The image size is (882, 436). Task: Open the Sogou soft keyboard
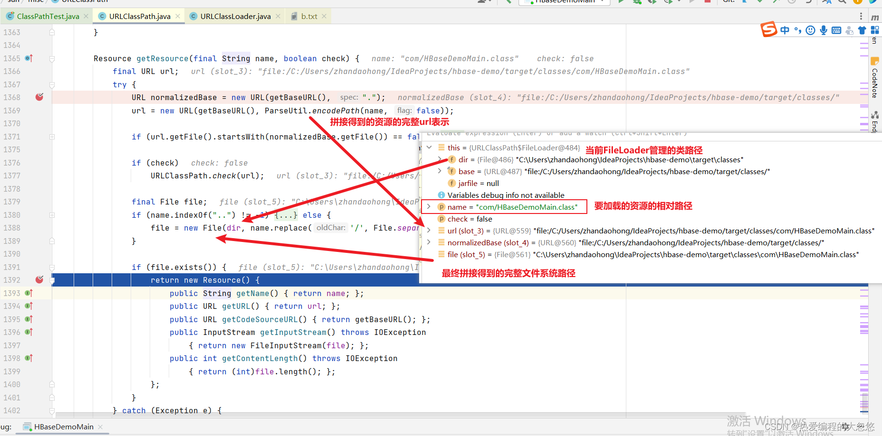(x=836, y=30)
